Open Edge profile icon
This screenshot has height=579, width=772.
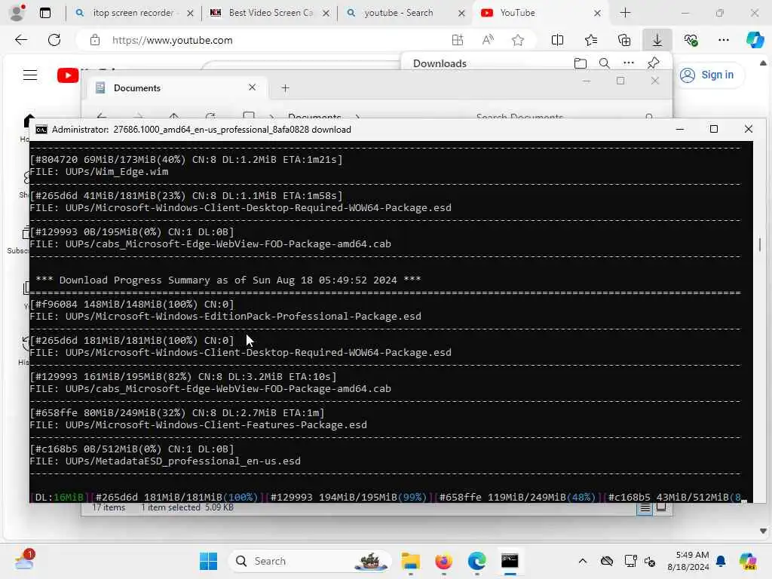[x=17, y=13]
